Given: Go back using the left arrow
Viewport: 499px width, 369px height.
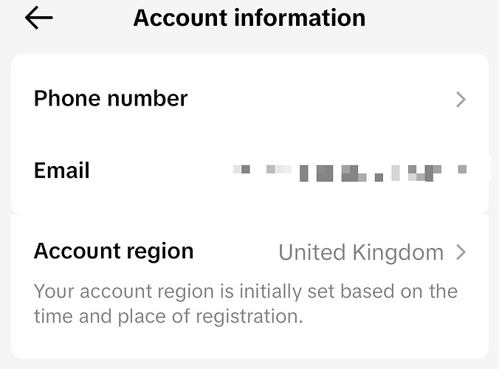Looking at the screenshot, I should pyautogui.click(x=38, y=18).
